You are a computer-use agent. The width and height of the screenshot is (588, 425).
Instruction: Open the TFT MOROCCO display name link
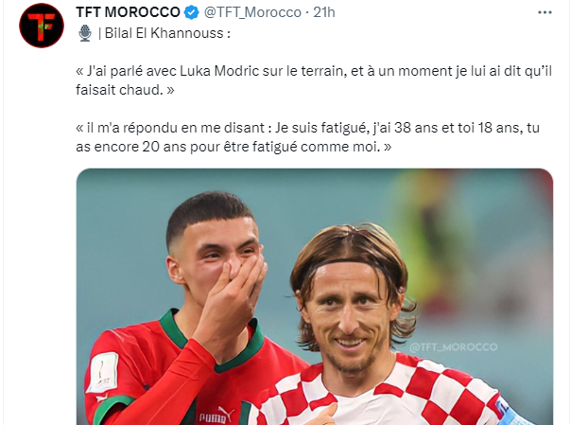coord(128,12)
